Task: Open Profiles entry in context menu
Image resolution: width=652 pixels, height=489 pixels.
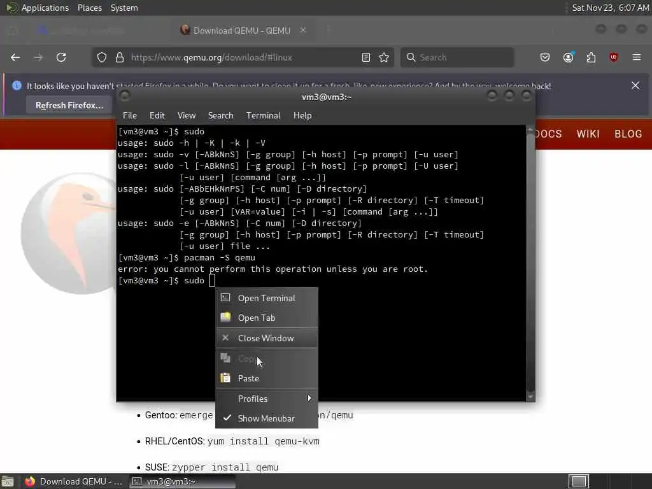Action: [x=267, y=399]
